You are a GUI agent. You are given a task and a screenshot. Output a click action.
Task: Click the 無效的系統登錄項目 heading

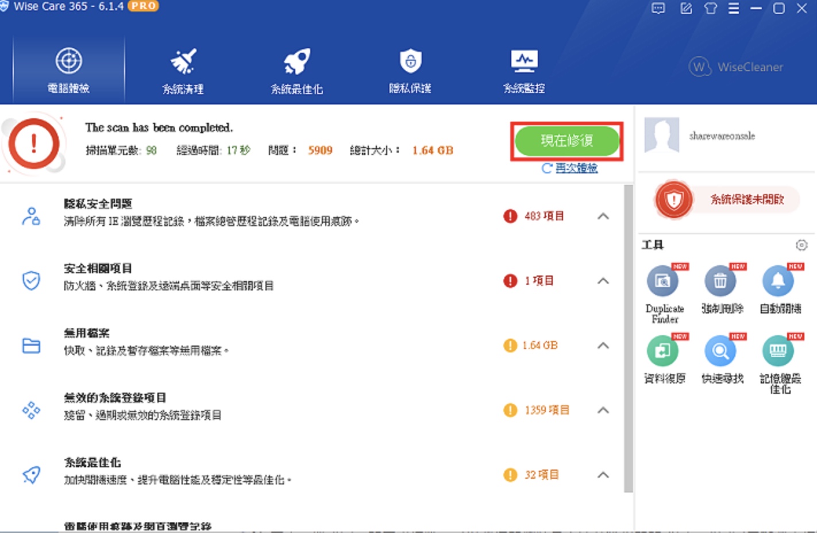(115, 398)
